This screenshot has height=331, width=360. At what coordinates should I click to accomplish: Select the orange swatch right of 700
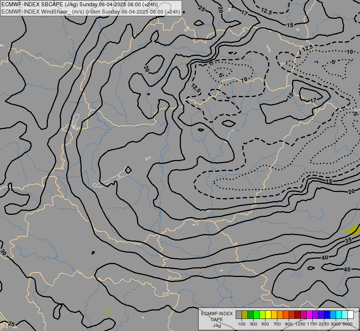280,315
